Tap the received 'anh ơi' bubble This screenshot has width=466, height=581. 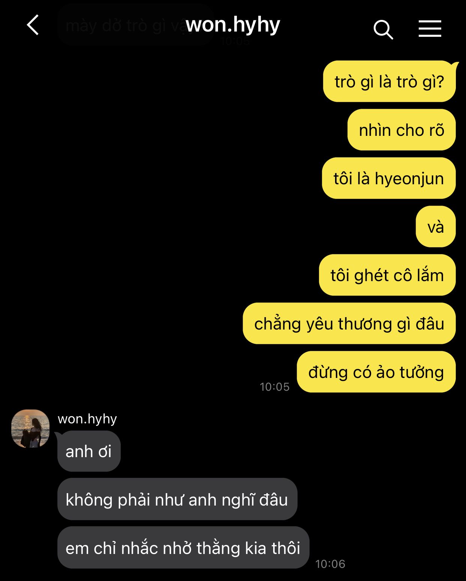[89, 451]
